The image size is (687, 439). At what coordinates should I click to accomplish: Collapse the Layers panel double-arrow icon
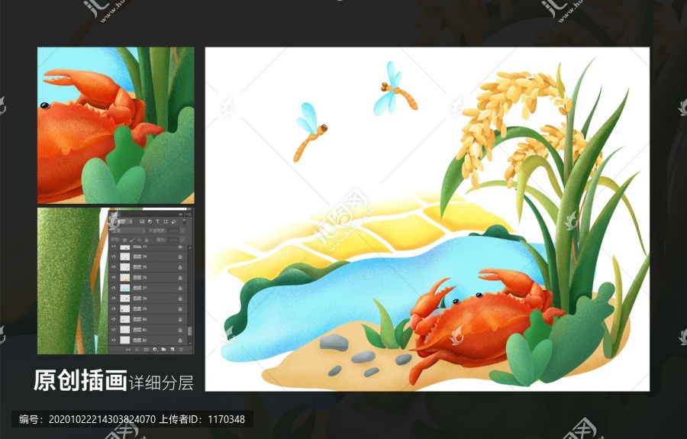point(180,215)
